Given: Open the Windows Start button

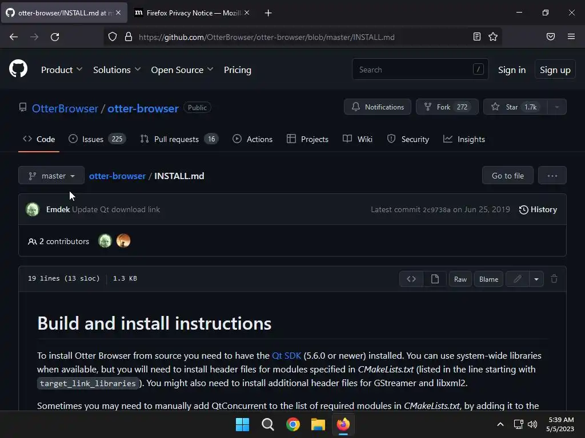Looking at the screenshot, I should tap(242, 424).
